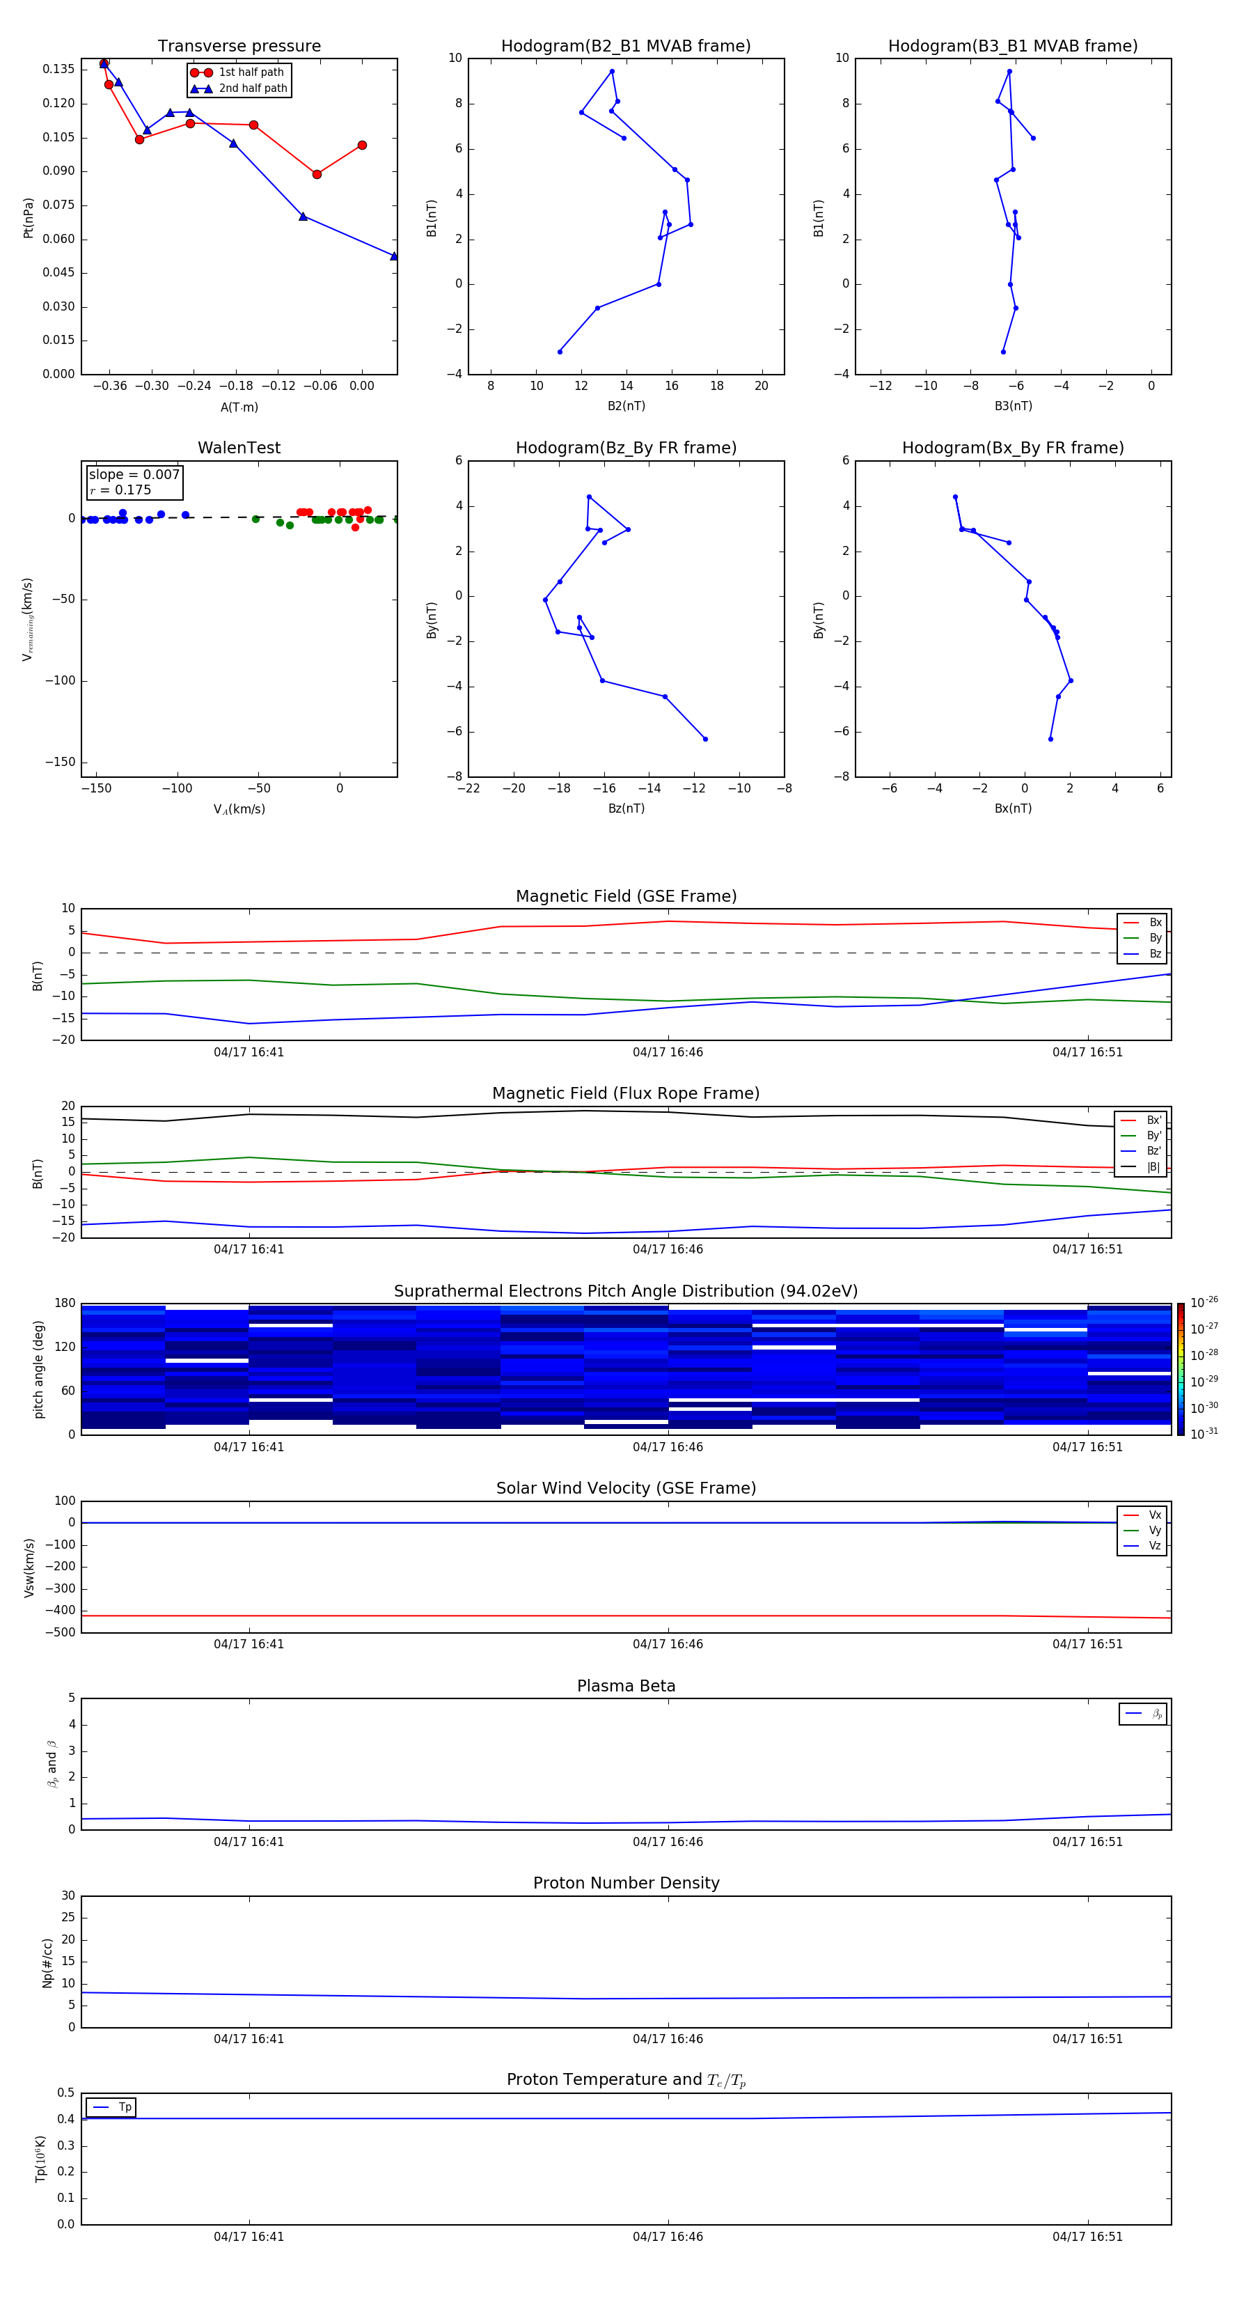
Task: Click the Tp legend entry
Action: [x=111, y=2107]
